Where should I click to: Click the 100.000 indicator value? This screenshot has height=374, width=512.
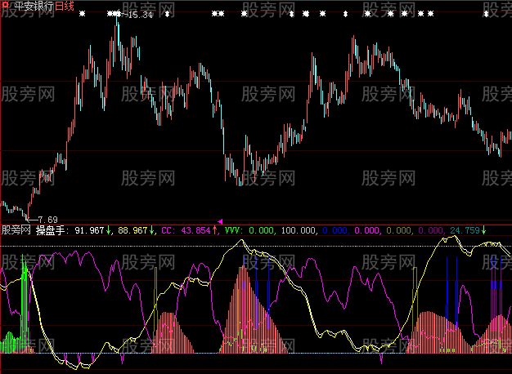[x=299, y=230]
